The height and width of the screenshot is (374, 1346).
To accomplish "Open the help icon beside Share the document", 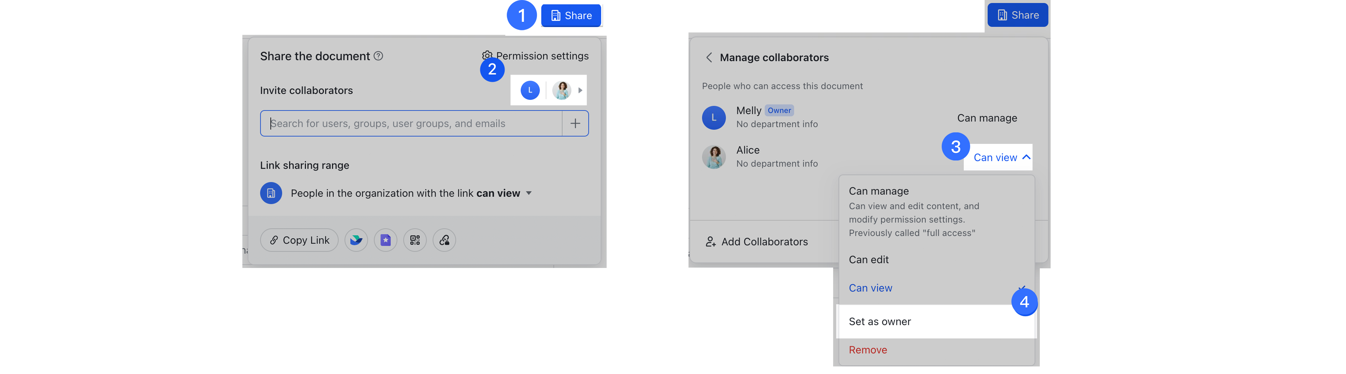I will [x=378, y=56].
